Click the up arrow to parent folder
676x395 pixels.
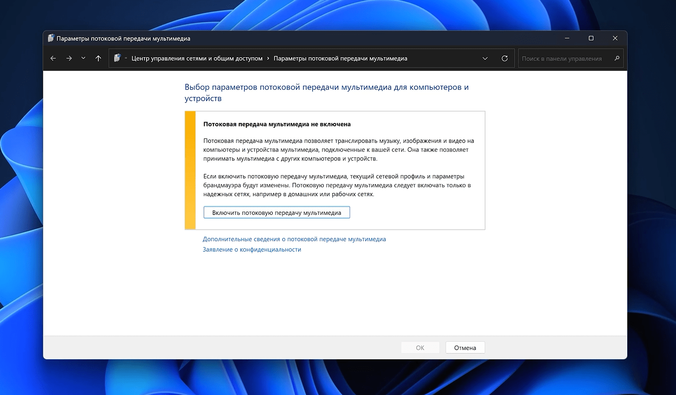(x=98, y=59)
